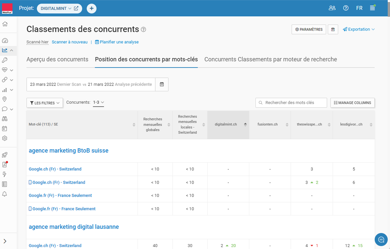Click the Rechercher des mots clés field
The width and height of the screenshot is (390, 249).
[291, 103]
